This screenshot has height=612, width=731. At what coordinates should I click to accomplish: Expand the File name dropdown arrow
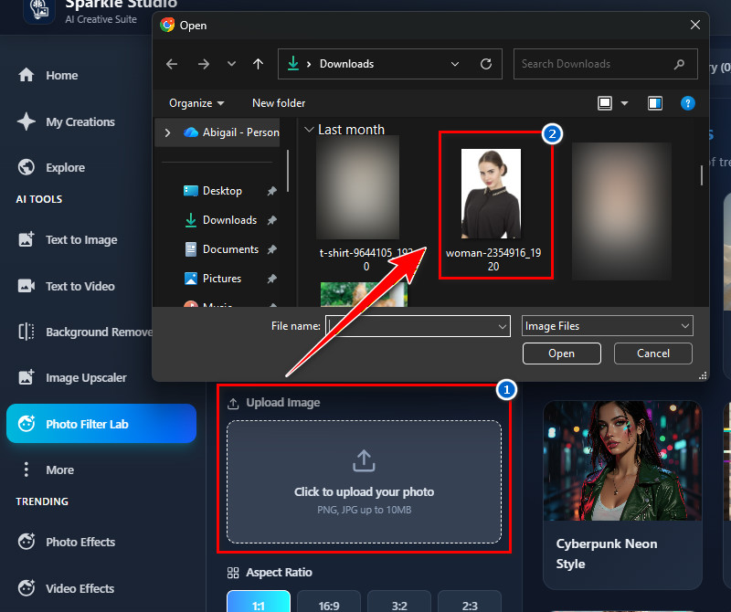click(x=502, y=326)
